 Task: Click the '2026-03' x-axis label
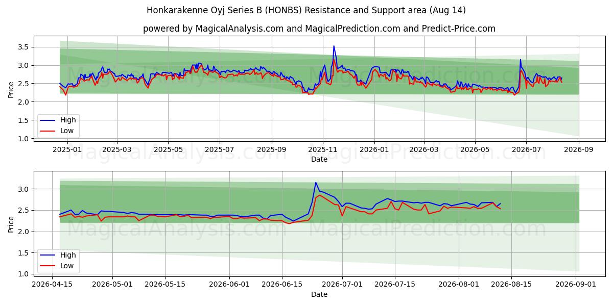click(424, 149)
